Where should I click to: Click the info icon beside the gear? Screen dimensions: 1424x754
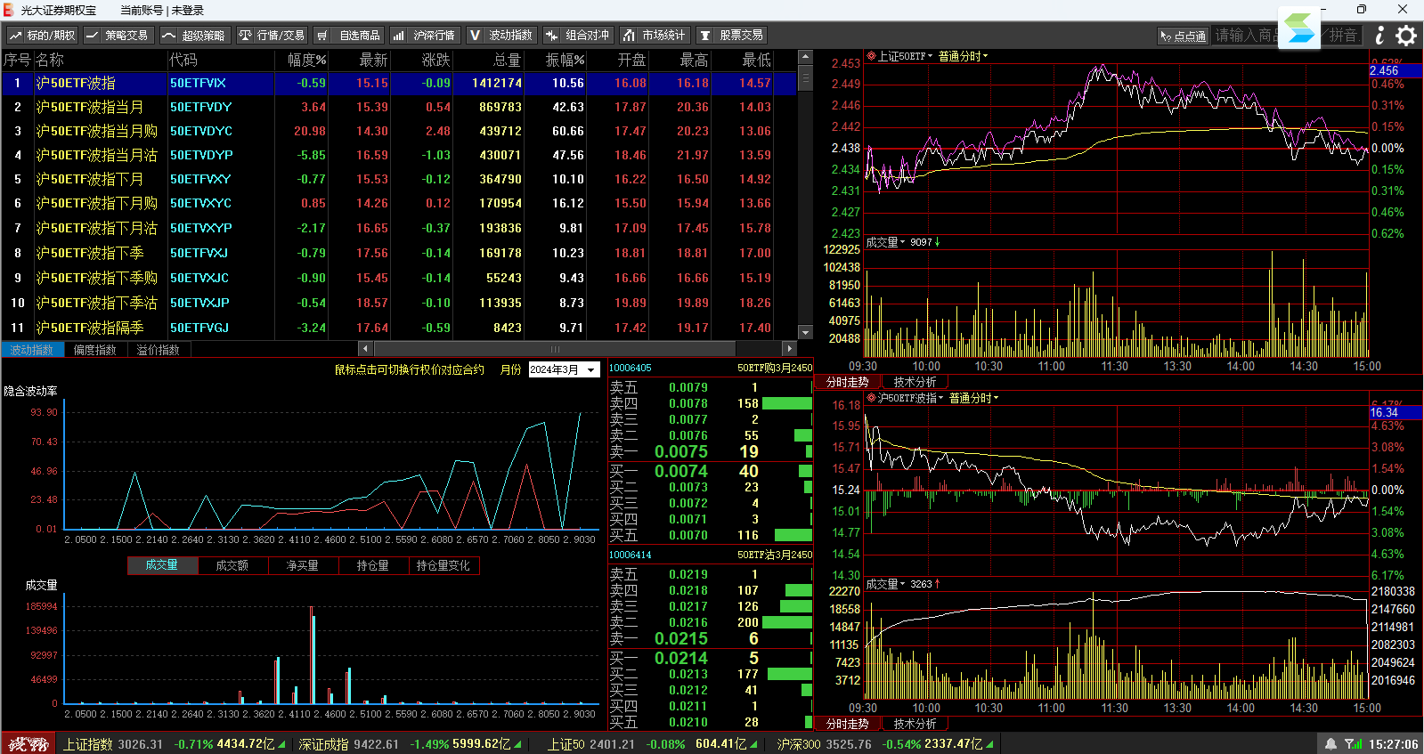pos(1379,36)
